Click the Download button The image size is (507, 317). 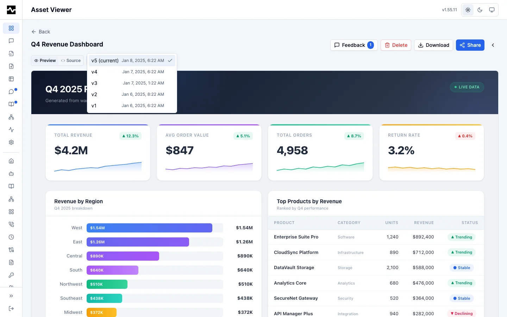pos(433,45)
